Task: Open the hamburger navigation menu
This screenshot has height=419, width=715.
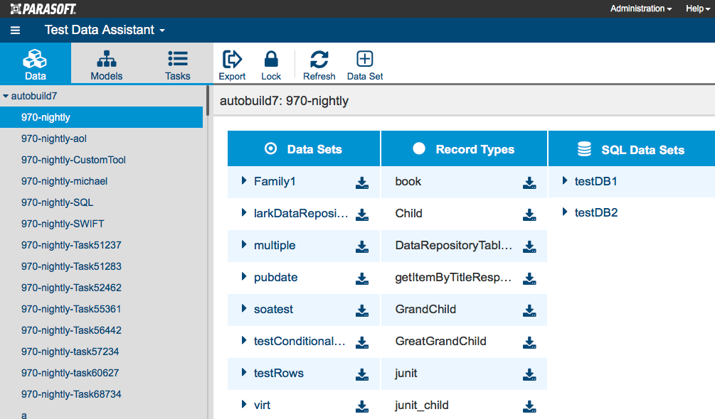Action: (15, 31)
